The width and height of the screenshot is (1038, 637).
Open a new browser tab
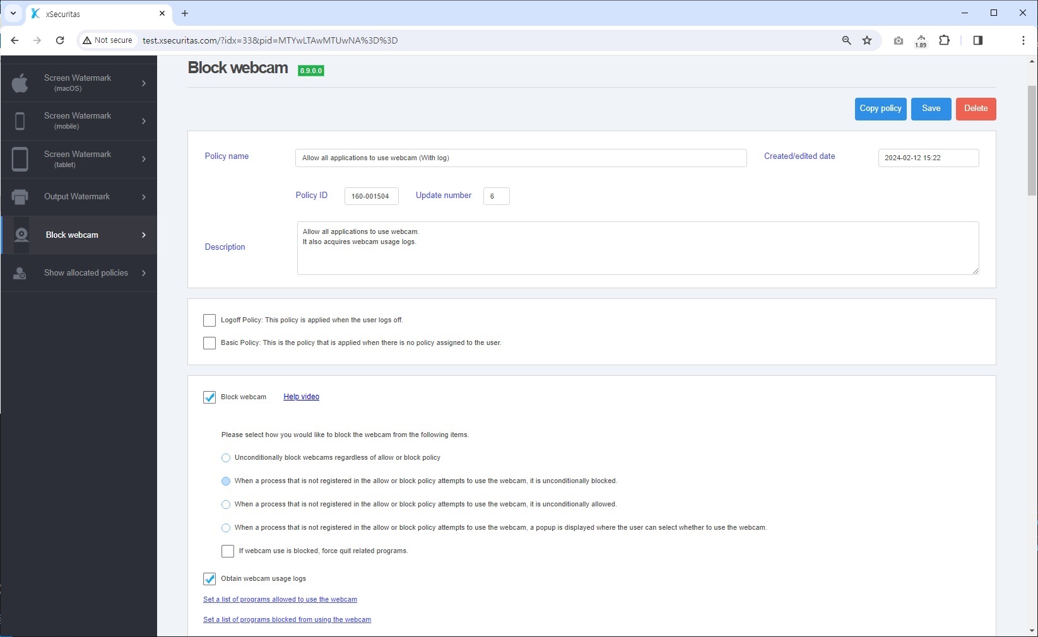(x=184, y=13)
